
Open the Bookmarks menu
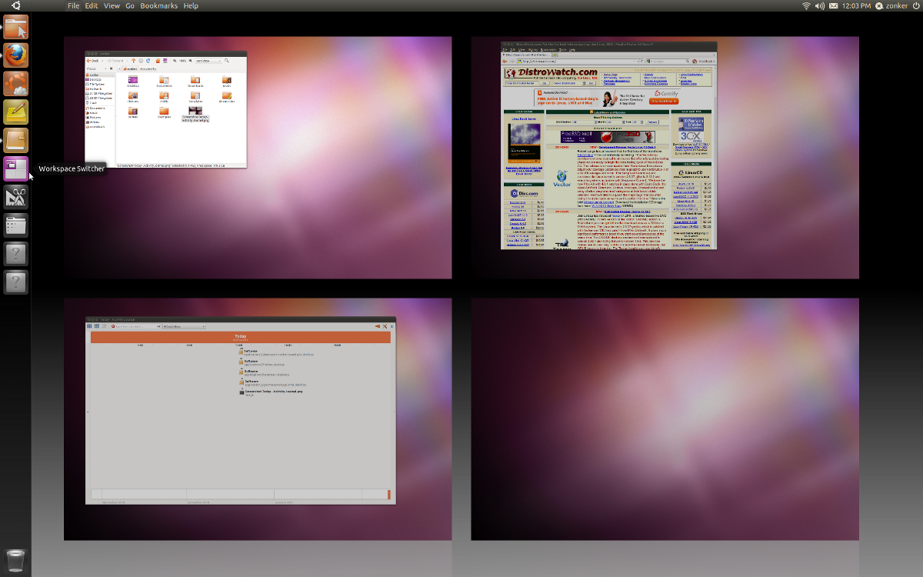pos(158,5)
